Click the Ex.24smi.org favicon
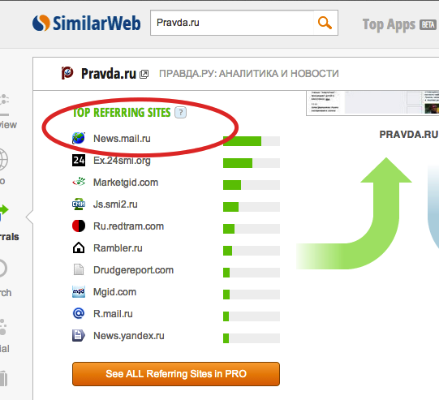The image size is (439, 400). (x=79, y=161)
